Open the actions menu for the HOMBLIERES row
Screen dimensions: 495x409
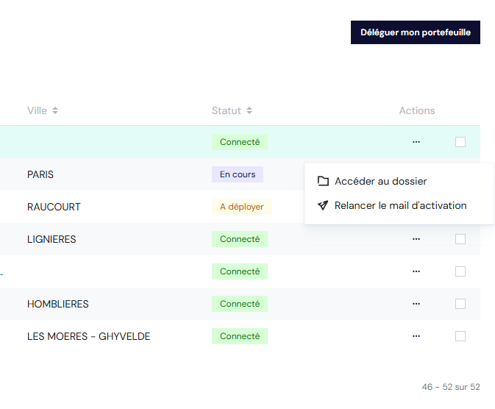click(x=416, y=304)
